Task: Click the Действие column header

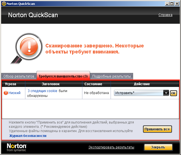Action: (x=145, y=84)
